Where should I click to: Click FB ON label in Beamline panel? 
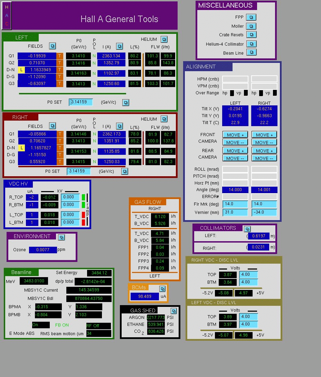[62, 325]
